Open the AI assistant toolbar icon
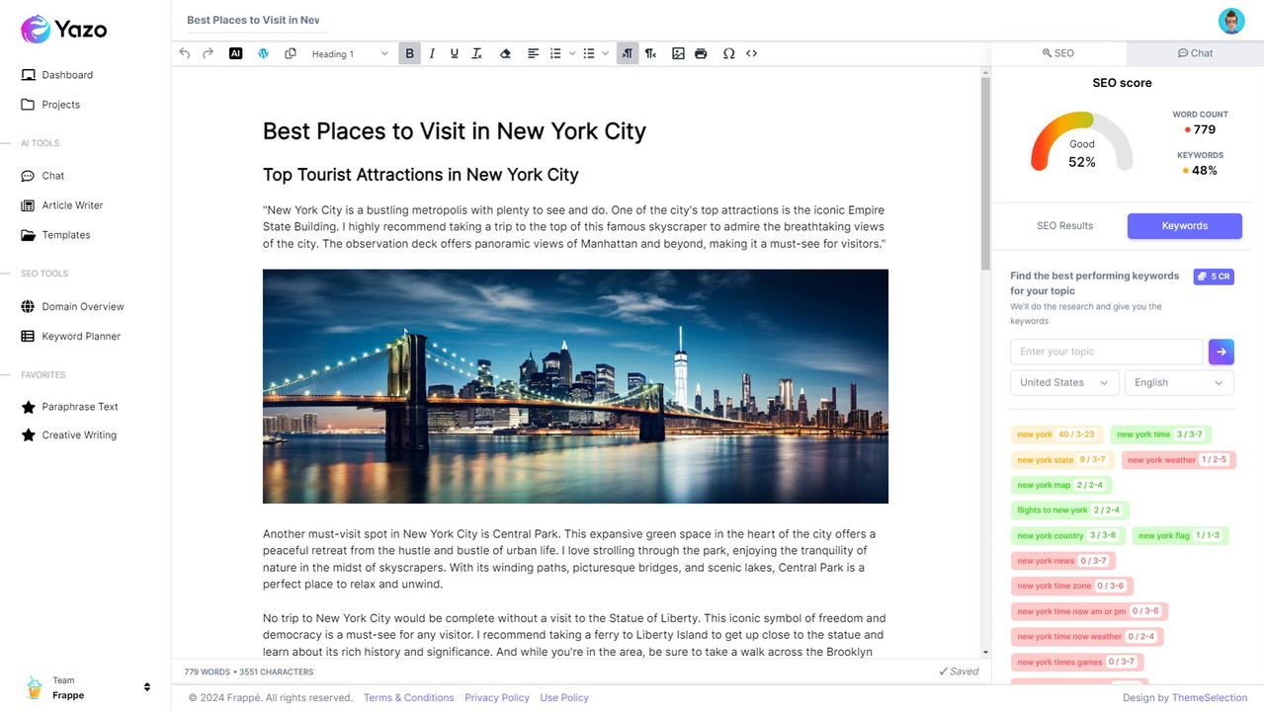 coord(235,53)
